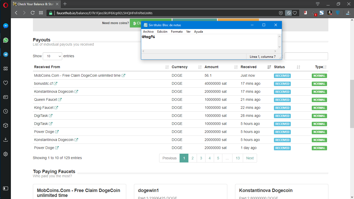Open the Opera main menu logo
354x199 pixels.
coord(5,4)
